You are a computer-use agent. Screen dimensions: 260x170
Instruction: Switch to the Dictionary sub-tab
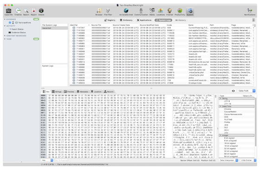126,20
